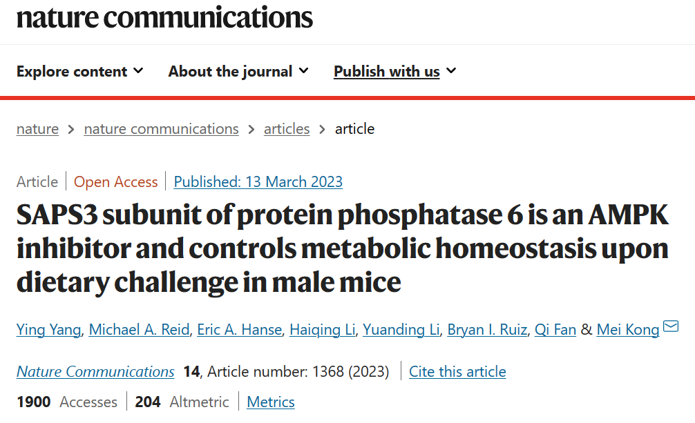Screen dimensions: 695x423
Task: Open nature communications breadcrumb link
Action: [x=161, y=129]
